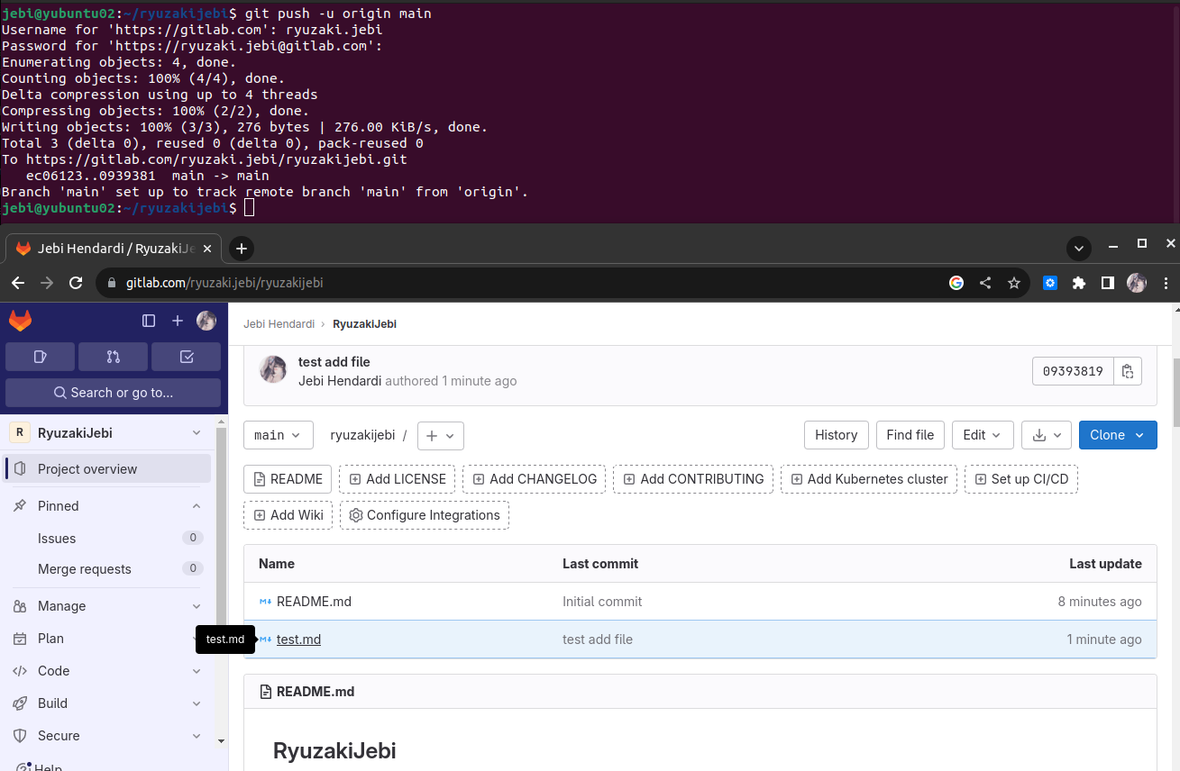
Task: Open the Jebi Hendardi breadcrumb link
Action: (279, 324)
